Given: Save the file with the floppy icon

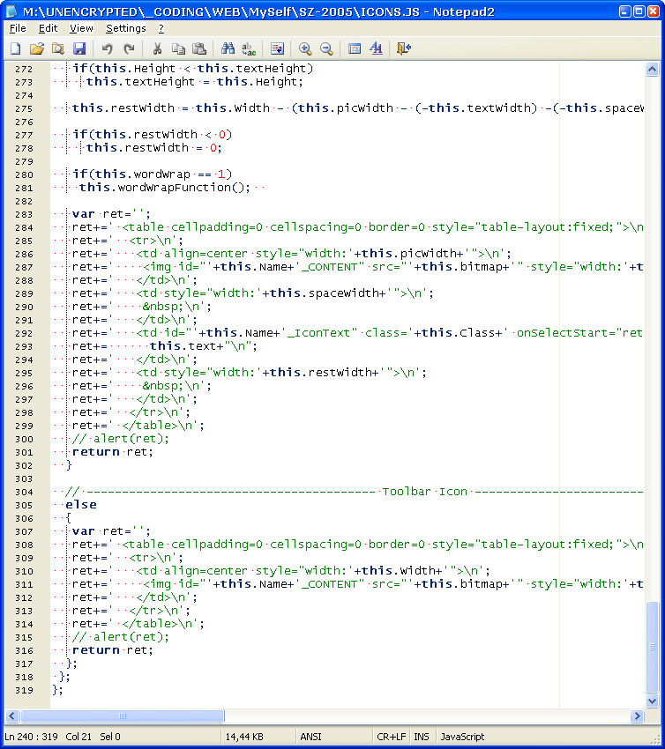Looking at the screenshot, I should click(78, 48).
